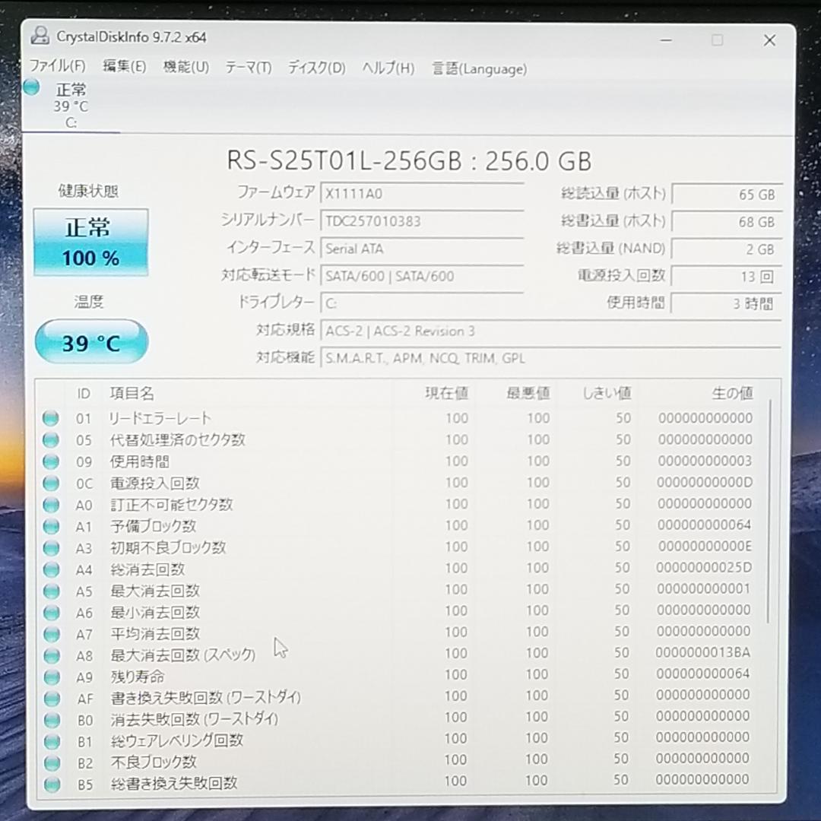Click the green 39 °C temperature gauge
This screenshot has height=821, width=821.
coord(90,343)
